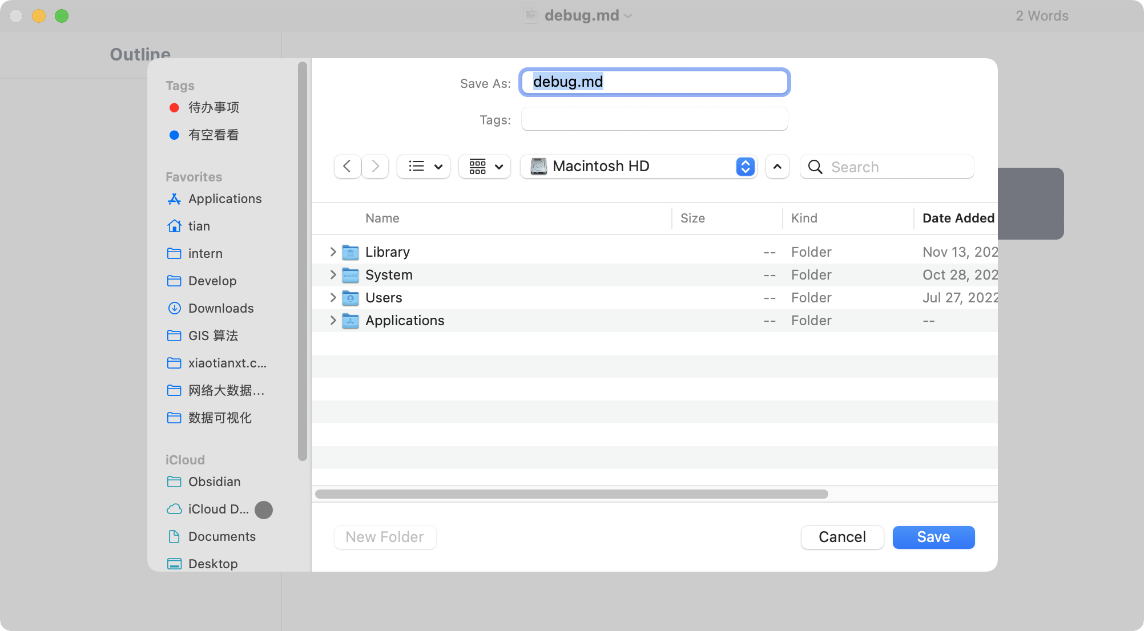Screen dimensions: 1144x631
Task: Open the Macintosh HD location dropdown
Action: [x=637, y=166]
